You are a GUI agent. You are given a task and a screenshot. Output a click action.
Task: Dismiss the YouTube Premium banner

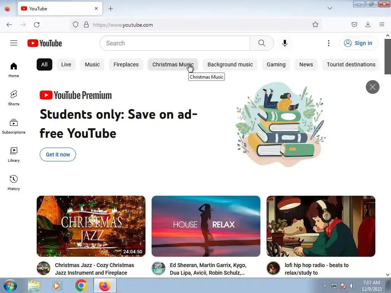pos(373,87)
